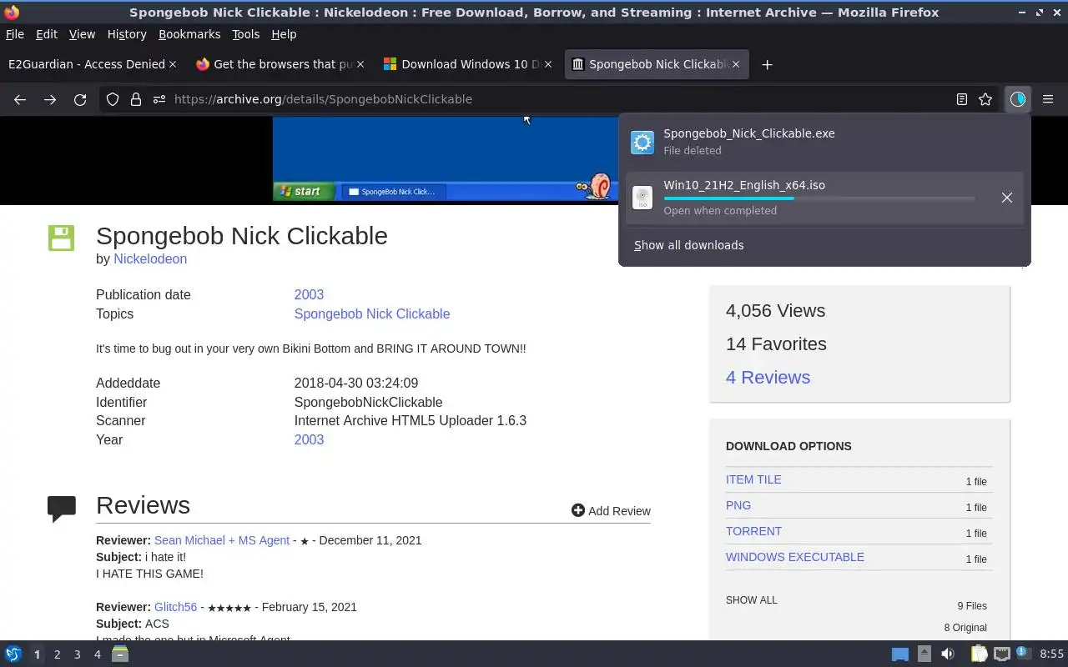1068x667 pixels.
Task: Show site security padlock info
Action: (x=136, y=99)
